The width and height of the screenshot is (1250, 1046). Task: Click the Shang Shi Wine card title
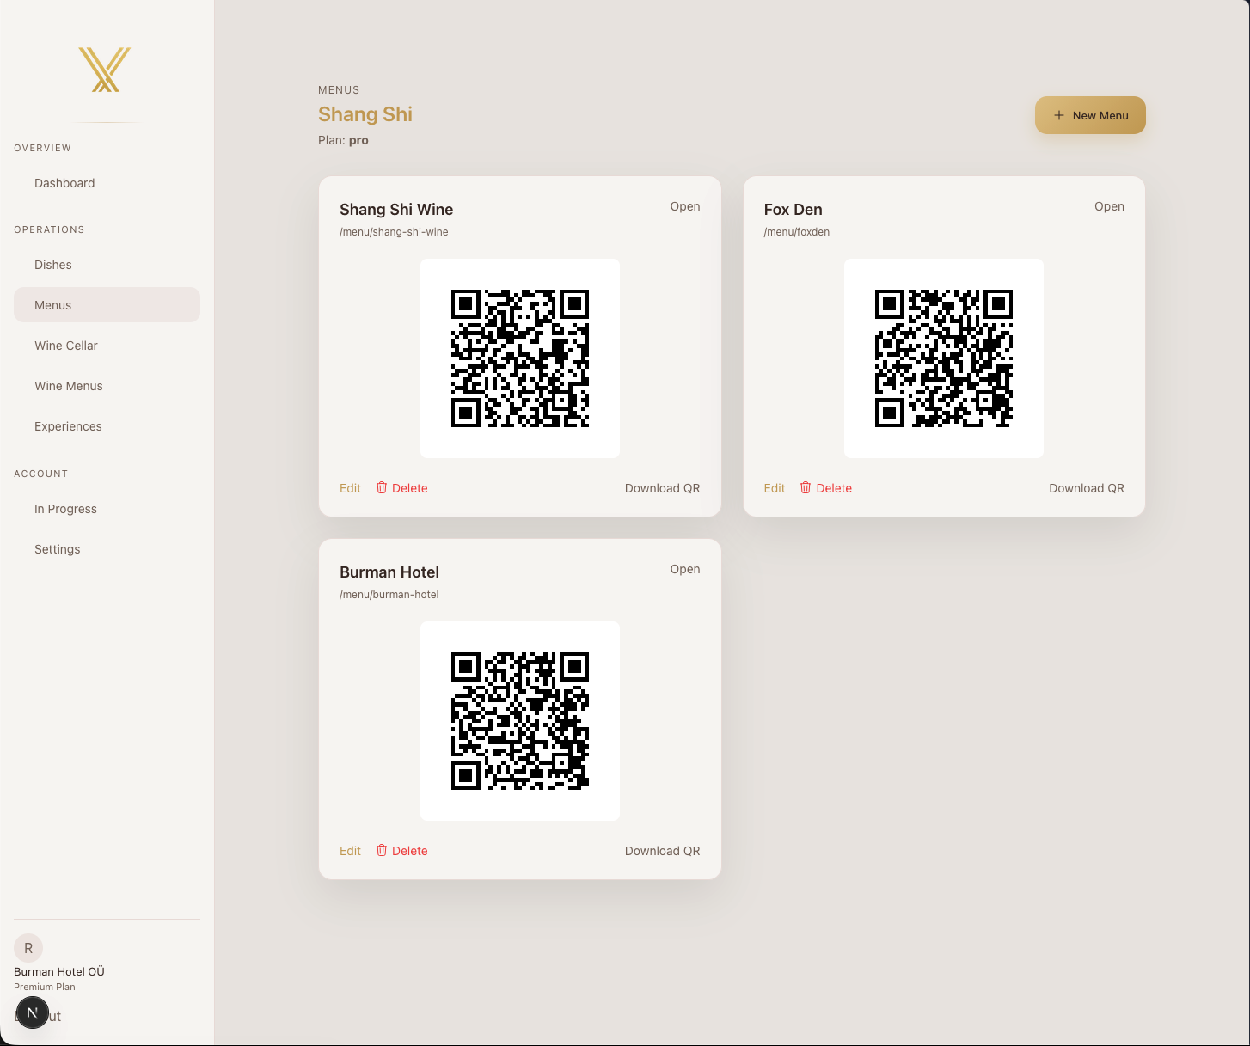pyautogui.click(x=396, y=210)
